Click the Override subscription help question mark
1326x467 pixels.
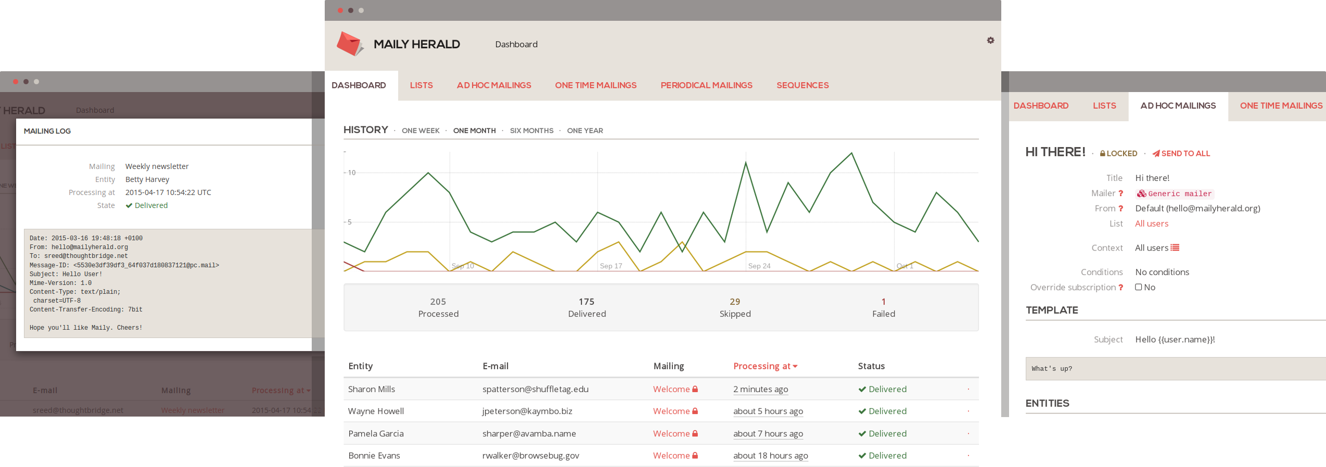coord(1120,288)
